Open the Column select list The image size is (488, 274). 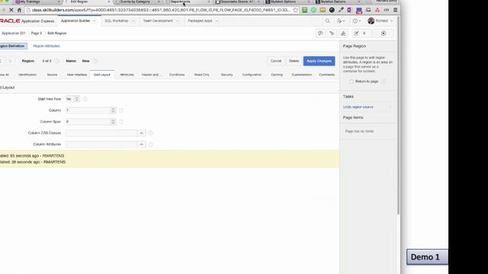pos(91,110)
